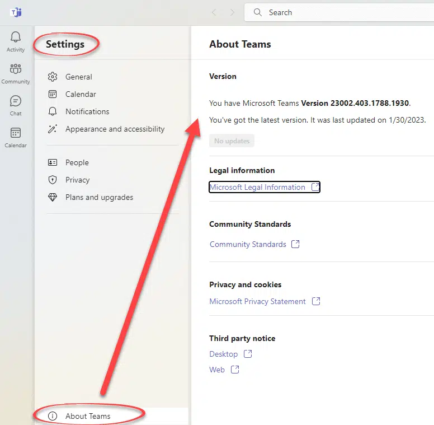Image resolution: width=434 pixels, height=425 pixels.
Task: Click the Version section heading
Action: (x=223, y=76)
